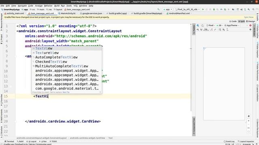Viewport: 259px width, 145px height.
Task: Click the Autoconnect magnet icon
Action: (x=201, y=29)
